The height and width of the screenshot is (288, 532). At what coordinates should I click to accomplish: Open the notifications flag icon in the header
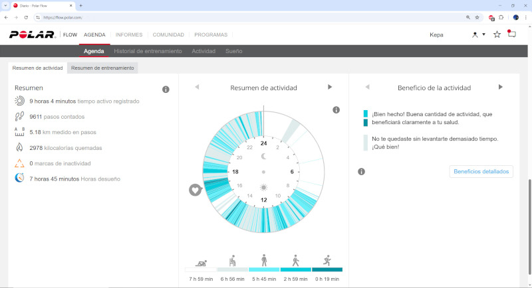(x=511, y=35)
